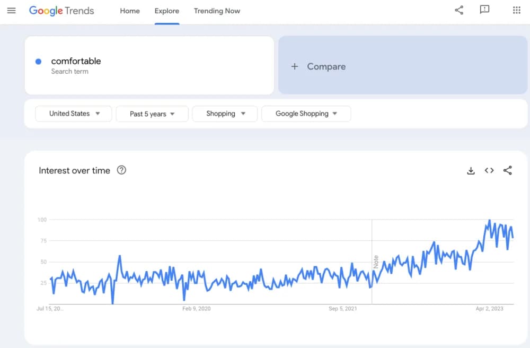Open the embed code icon

(x=489, y=170)
